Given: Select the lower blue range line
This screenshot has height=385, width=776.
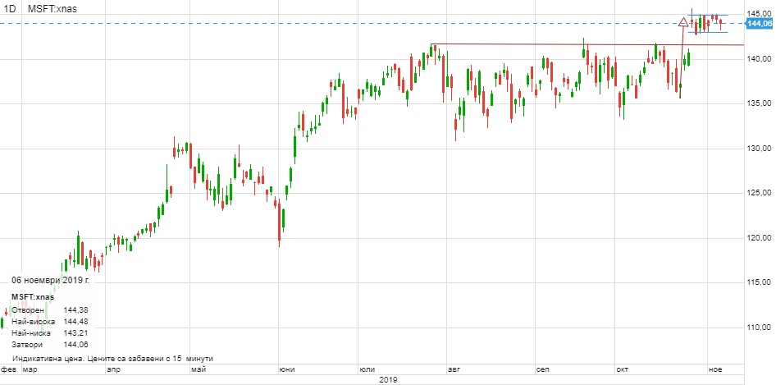Looking at the screenshot, I should tap(708, 32).
